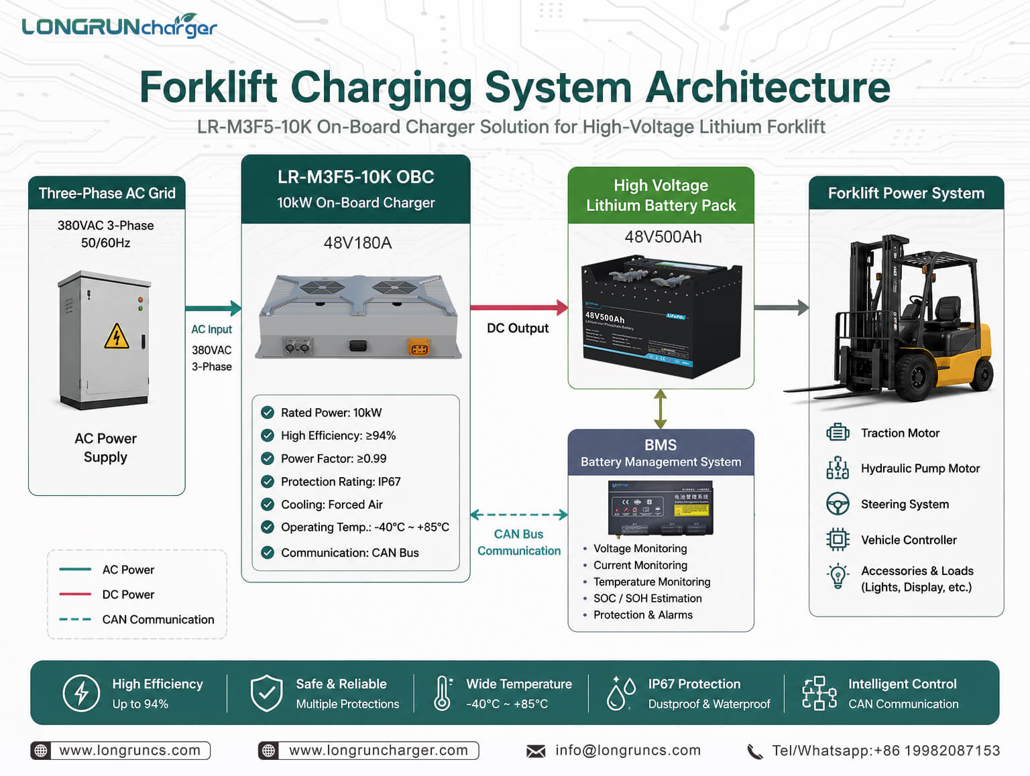This screenshot has width=1030, height=776.
Task: Click the info@longruncs.com email address
Action: pyautogui.click(x=628, y=751)
